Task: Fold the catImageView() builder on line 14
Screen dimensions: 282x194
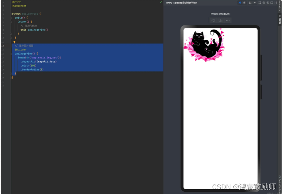Action: tap(10, 53)
